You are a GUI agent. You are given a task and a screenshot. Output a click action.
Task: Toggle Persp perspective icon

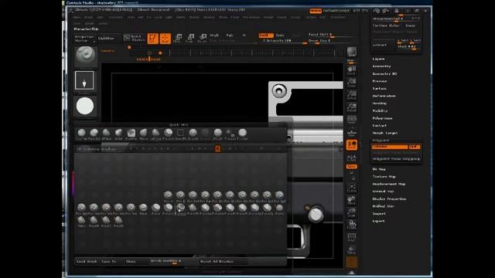(352, 120)
